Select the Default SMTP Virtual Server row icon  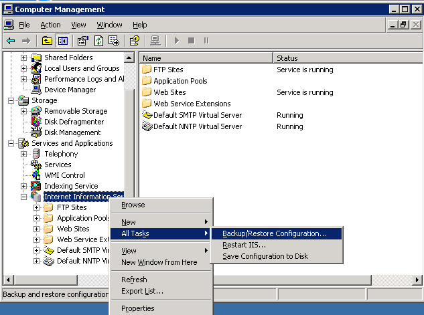tap(147, 115)
